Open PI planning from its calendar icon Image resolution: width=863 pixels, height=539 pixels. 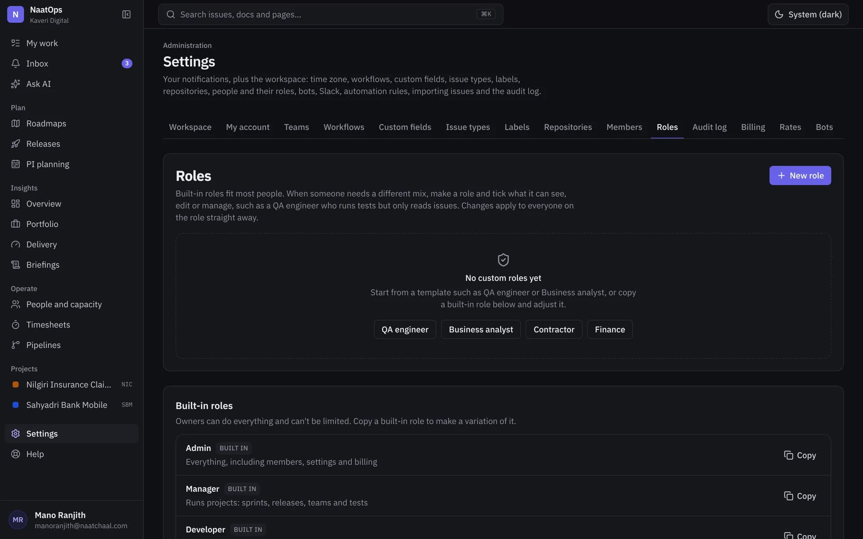pyautogui.click(x=16, y=164)
